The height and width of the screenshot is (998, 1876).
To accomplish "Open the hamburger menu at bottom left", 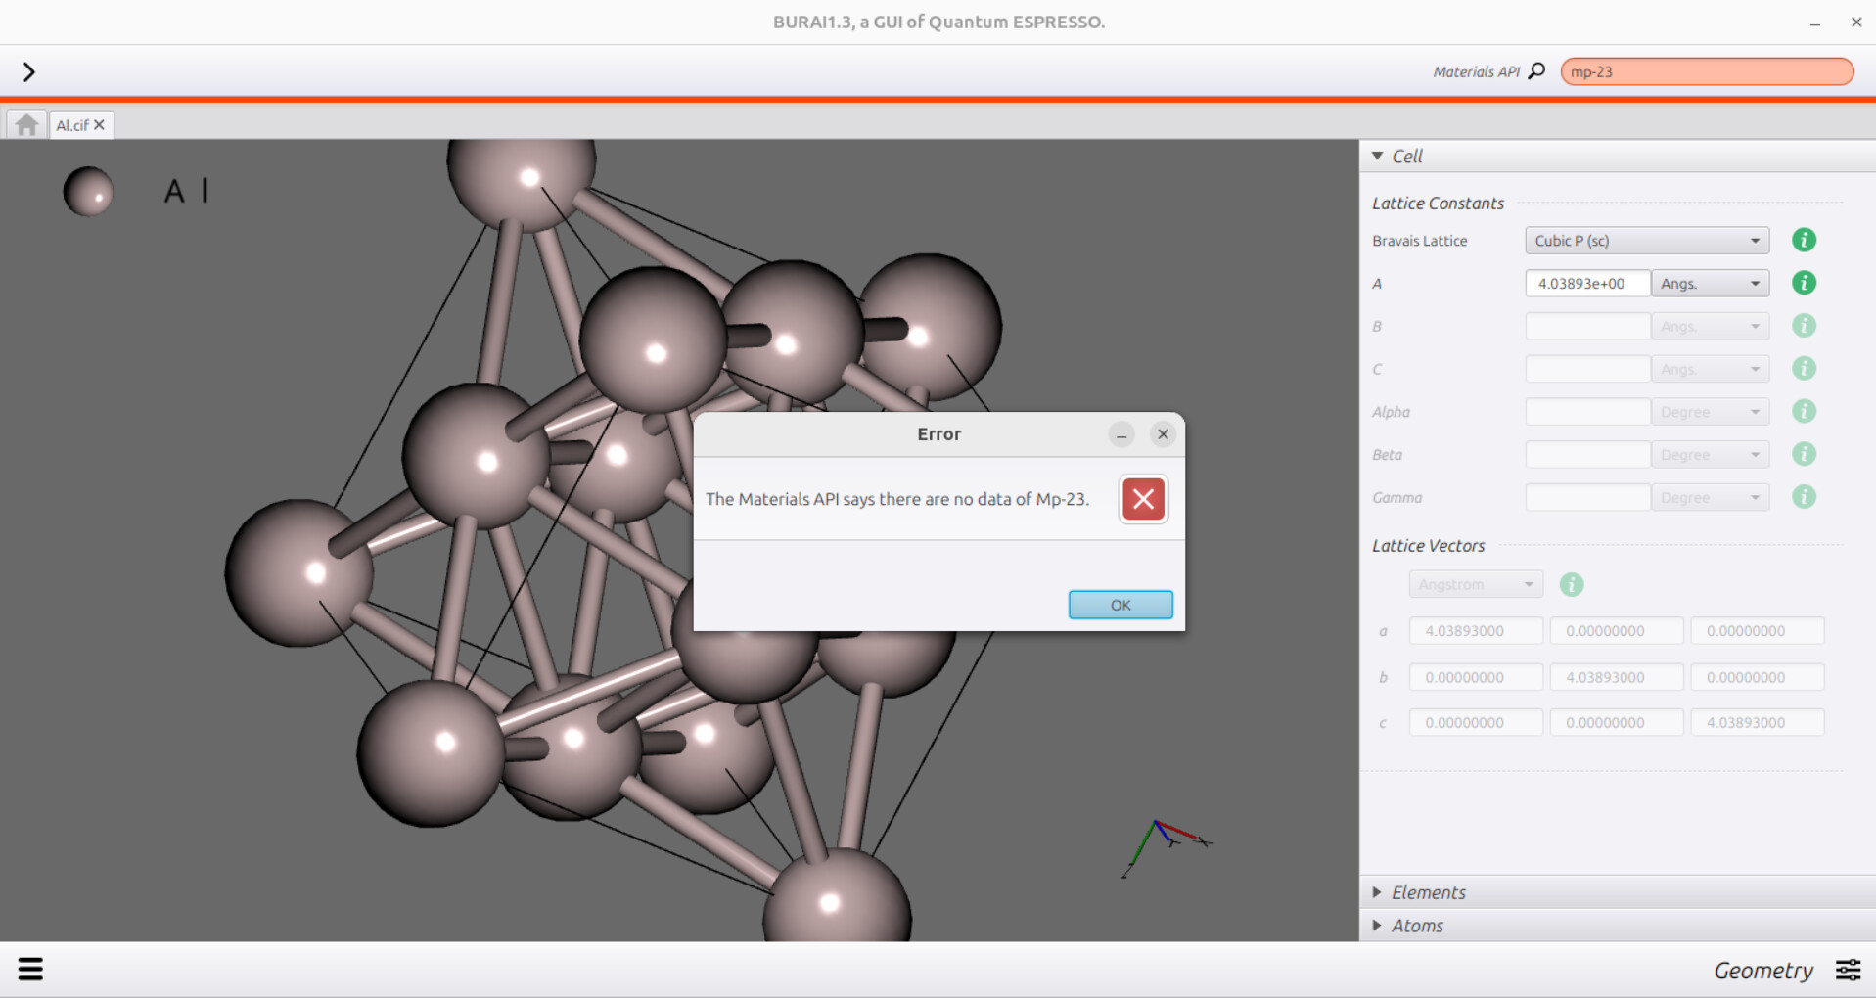I will point(30,969).
